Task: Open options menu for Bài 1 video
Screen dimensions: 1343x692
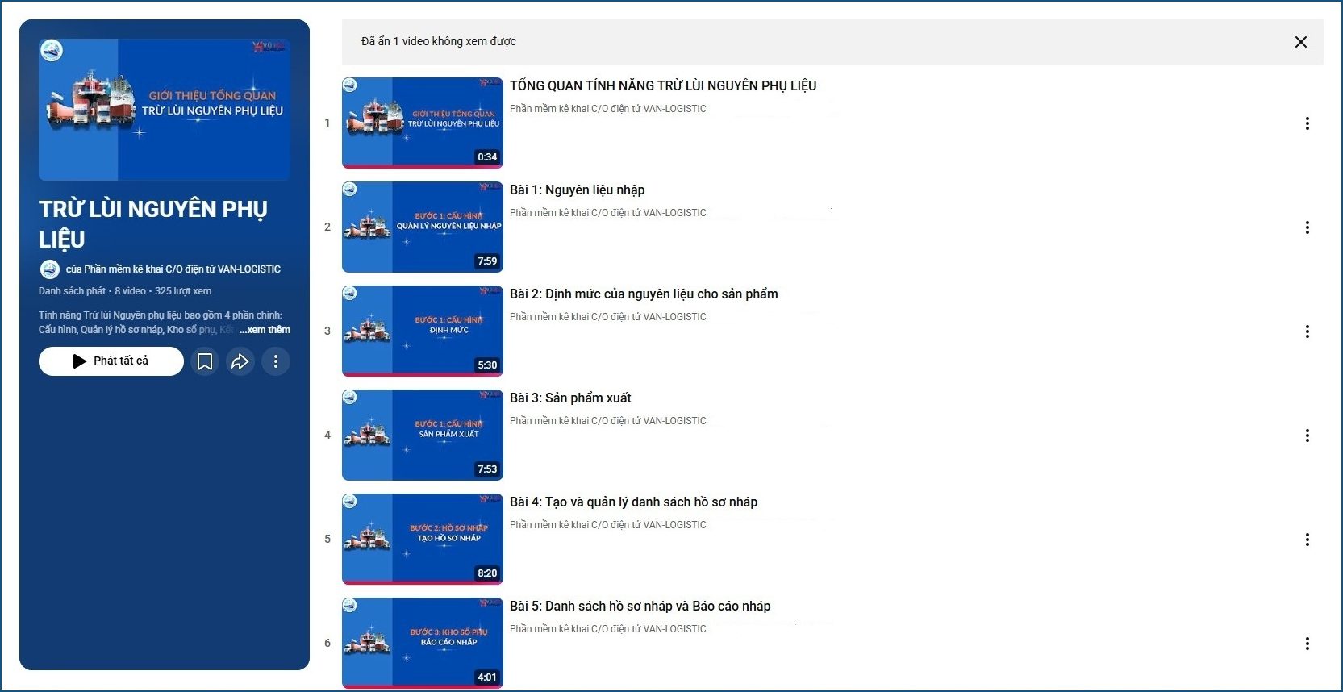Action: point(1307,227)
